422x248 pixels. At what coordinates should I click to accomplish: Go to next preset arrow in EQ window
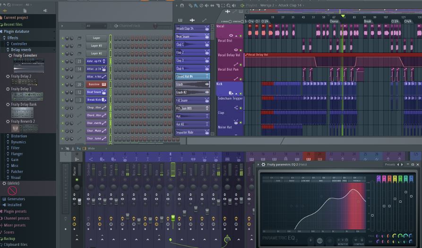[x=402, y=165]
